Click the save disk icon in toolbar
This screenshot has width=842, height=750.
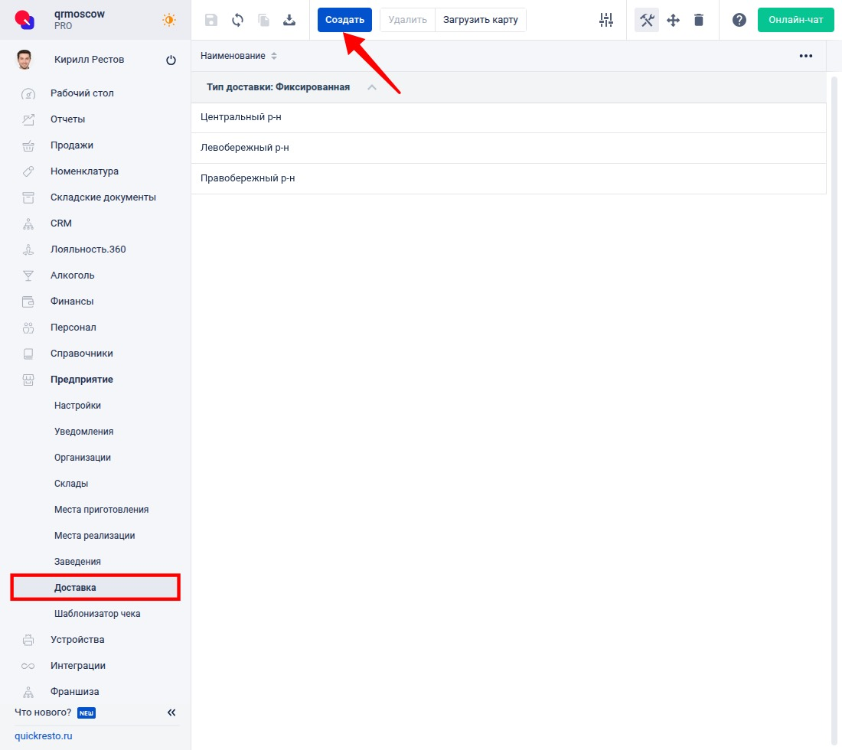(211, 20)
